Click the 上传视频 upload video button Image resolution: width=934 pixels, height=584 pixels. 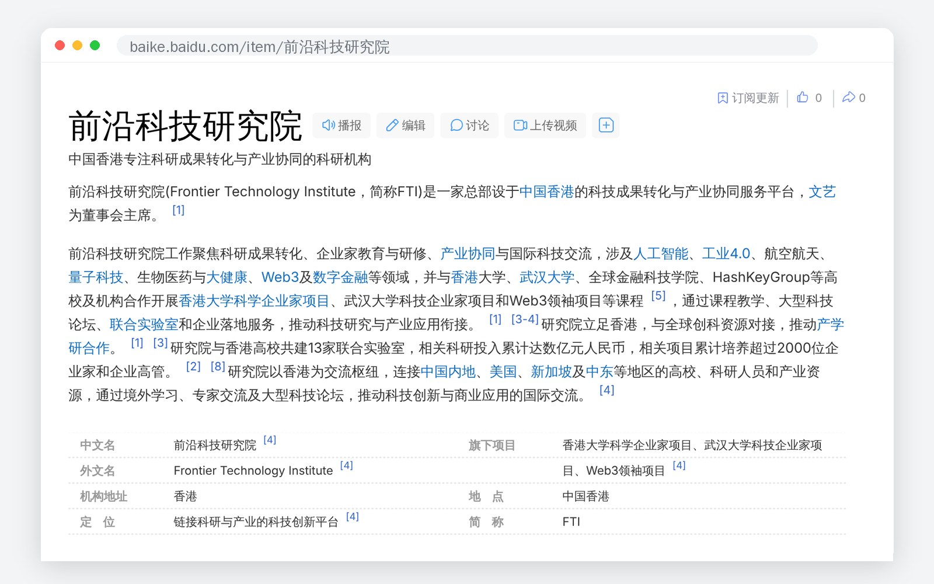pos(545,126)
